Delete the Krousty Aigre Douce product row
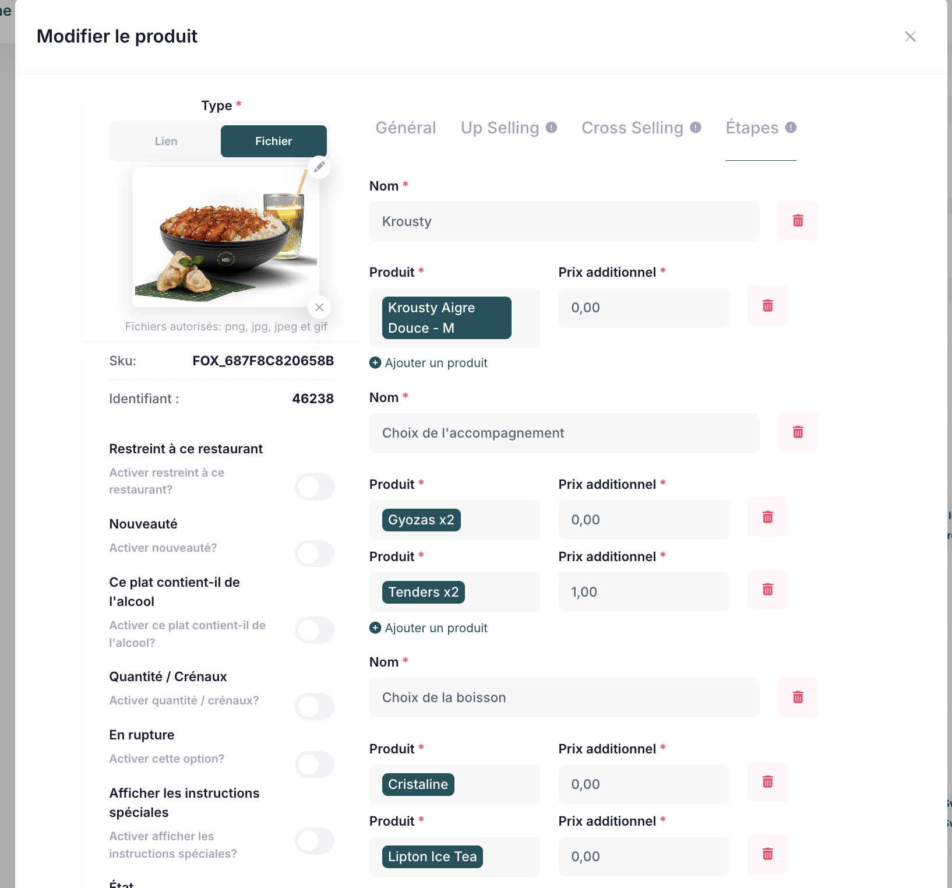 tap(767, 306)
